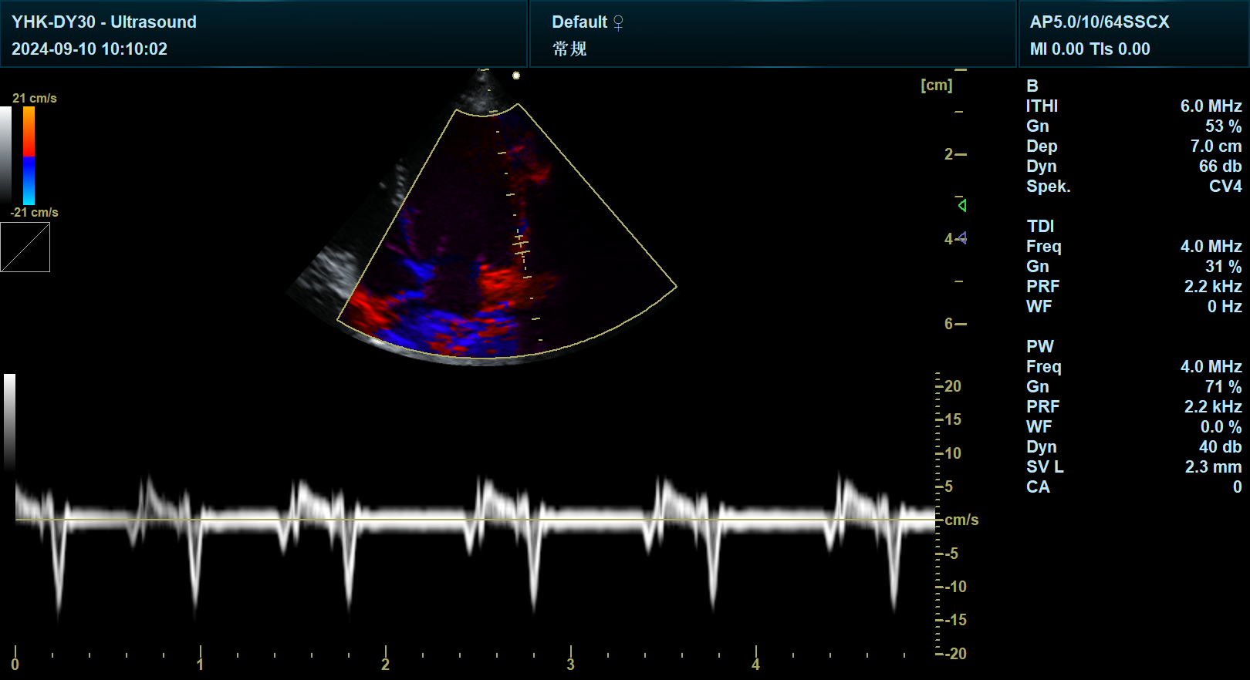Screen dimensions: 1250x680
Task: Click the white probe orientation dot
Action: pyautogui.click(x=516, y=76)
